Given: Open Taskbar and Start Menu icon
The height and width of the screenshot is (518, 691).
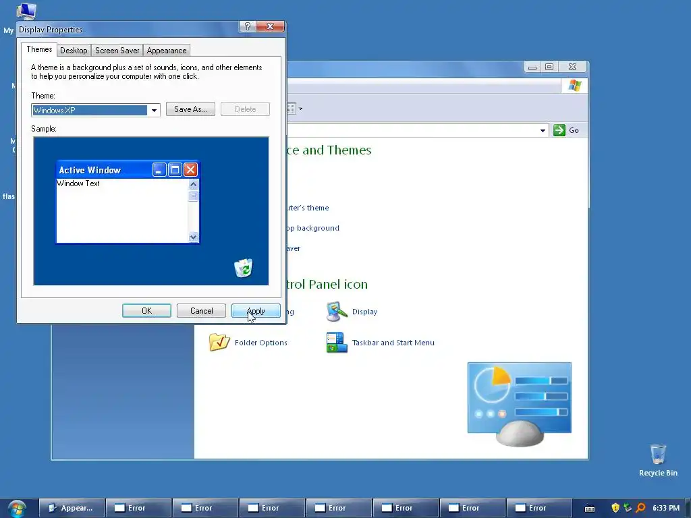Looking at the screenshot, I should click(x=337, y=342).
